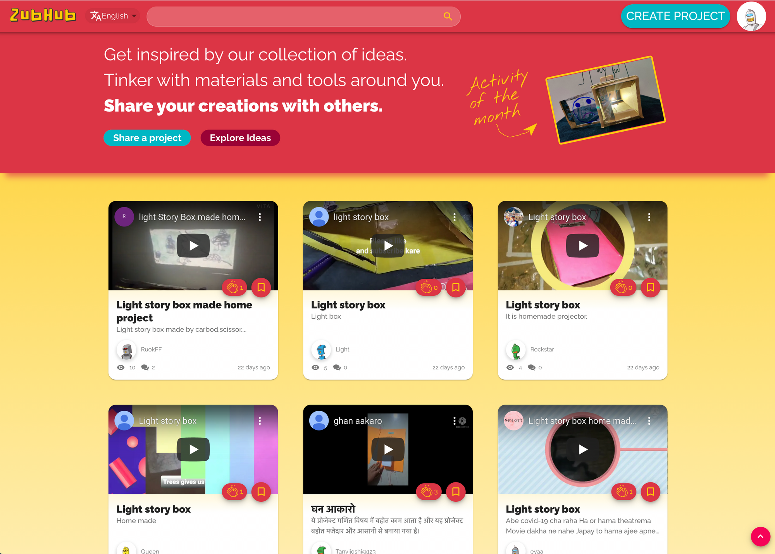Play the Rockstar Light story box video

click(582, 245)
